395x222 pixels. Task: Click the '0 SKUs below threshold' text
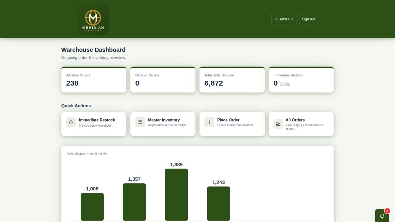tap(95, 126)
